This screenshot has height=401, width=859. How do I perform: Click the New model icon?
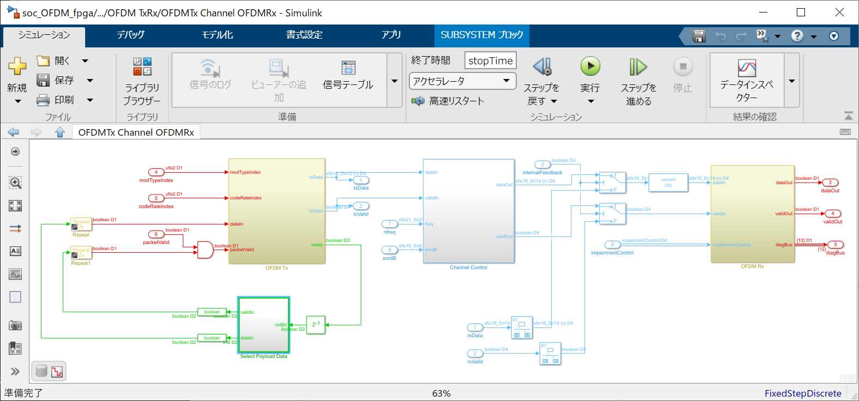pyautogui.click(x=17, y=66)
